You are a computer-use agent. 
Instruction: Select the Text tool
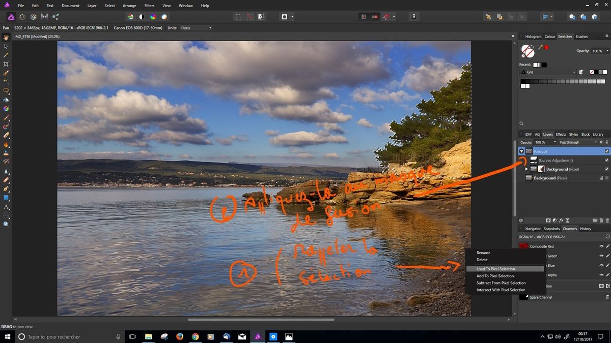(x=6, y=207)
